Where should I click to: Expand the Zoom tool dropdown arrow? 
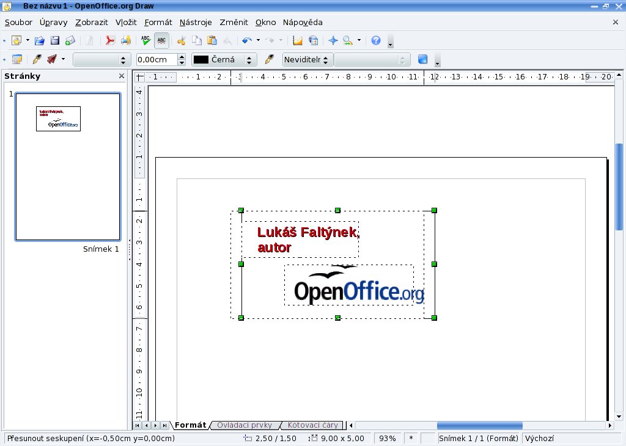pyautogui.click(x=359, y=40)
